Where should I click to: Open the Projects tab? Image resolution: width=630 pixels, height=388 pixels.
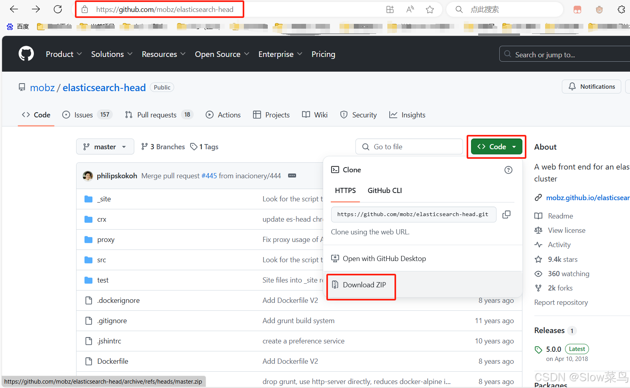[x=271, y=115]
